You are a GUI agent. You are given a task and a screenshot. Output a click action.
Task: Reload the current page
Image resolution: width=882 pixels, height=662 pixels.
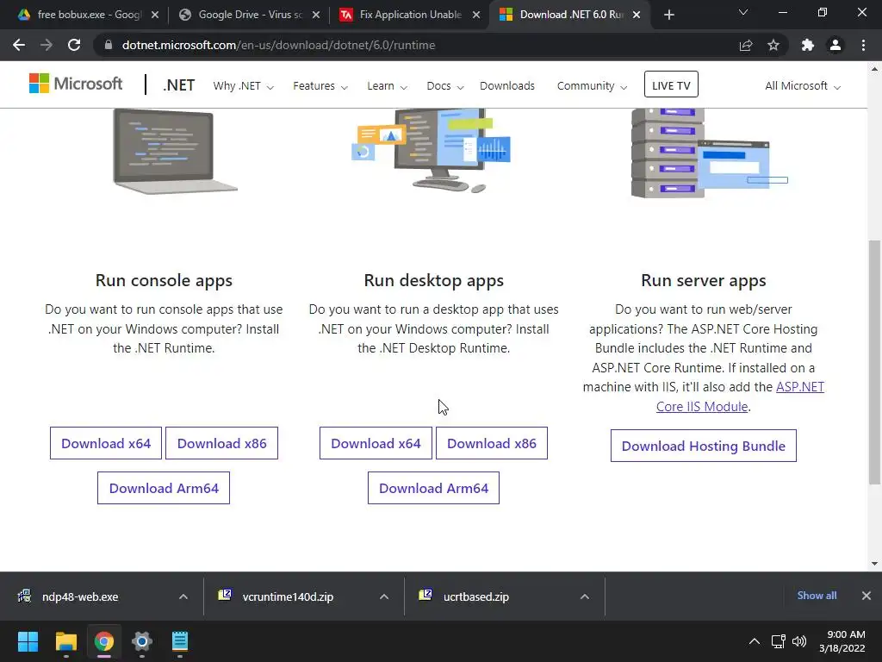point(74,45)
